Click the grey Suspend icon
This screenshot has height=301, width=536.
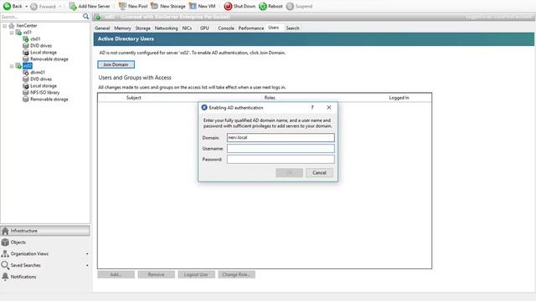[290, 6]
